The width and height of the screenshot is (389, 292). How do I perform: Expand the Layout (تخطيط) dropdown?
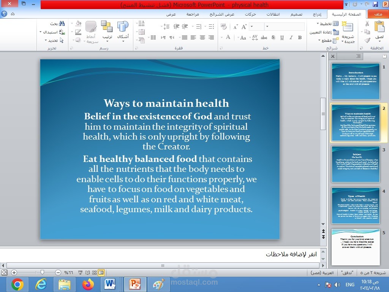click(318, 24)
